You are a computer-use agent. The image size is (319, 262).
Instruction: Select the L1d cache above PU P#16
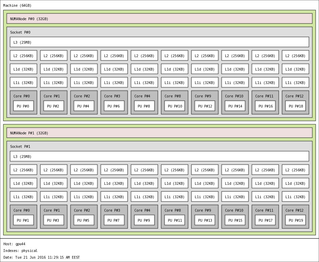[265, 69]
